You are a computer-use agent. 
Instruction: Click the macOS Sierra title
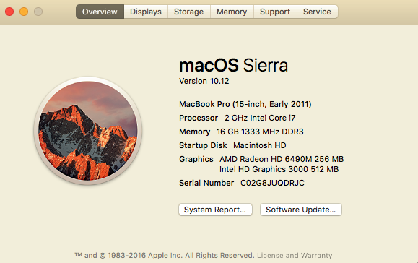[233, 65]
